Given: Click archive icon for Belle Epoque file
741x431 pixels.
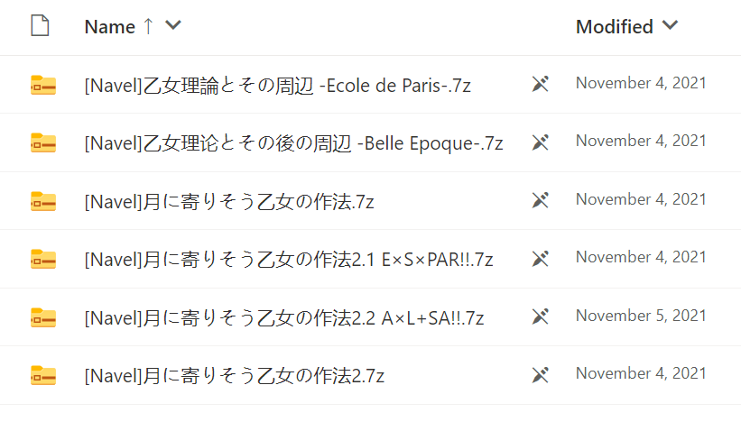Looking at the screenshot, I should (43, 142).
